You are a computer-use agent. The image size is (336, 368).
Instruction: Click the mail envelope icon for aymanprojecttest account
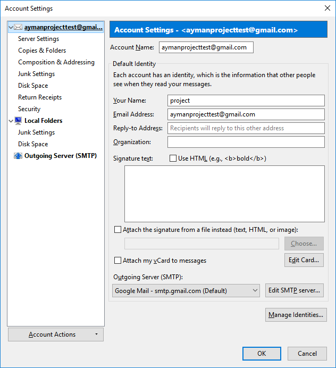coord(18,27)
